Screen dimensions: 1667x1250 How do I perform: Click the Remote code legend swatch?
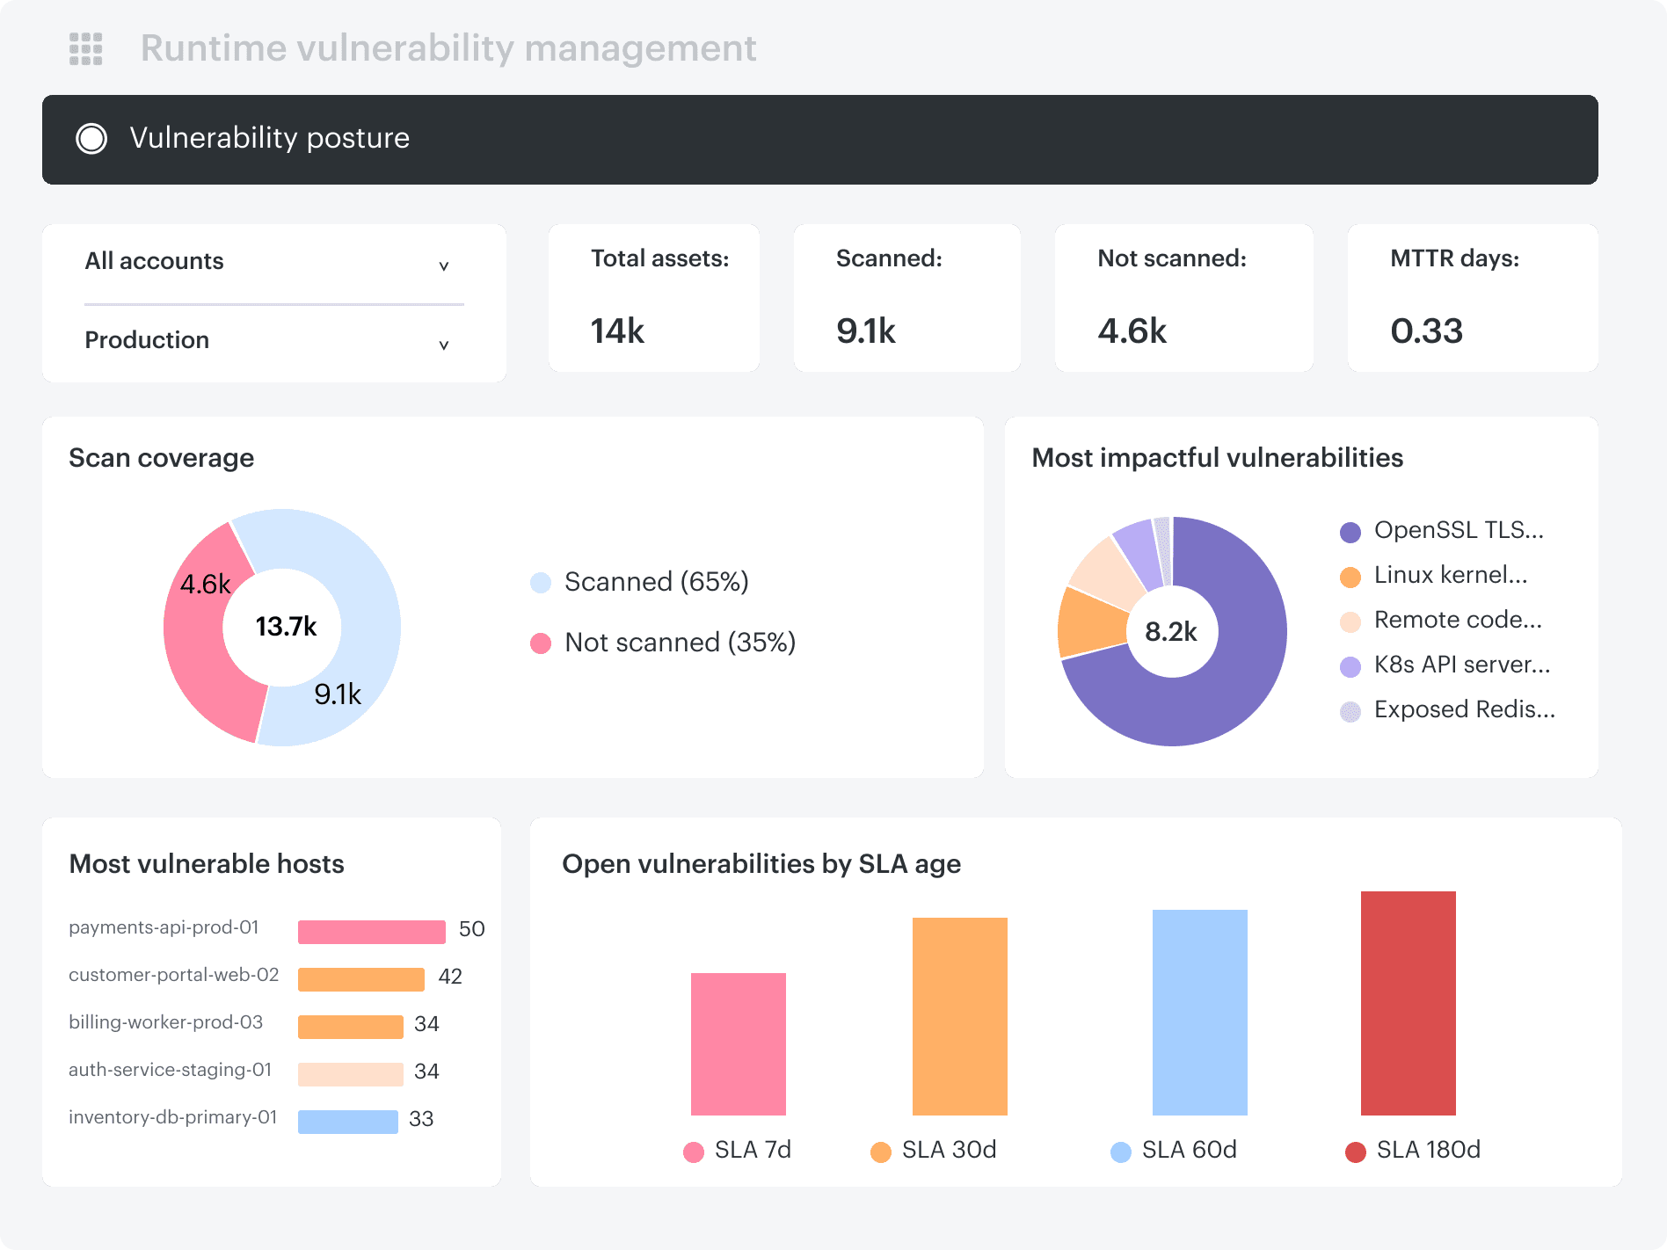point(1350,621)
